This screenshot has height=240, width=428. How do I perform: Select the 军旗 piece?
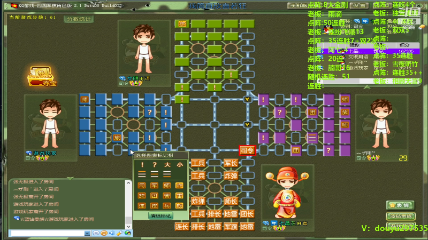[x=231, y=227]
